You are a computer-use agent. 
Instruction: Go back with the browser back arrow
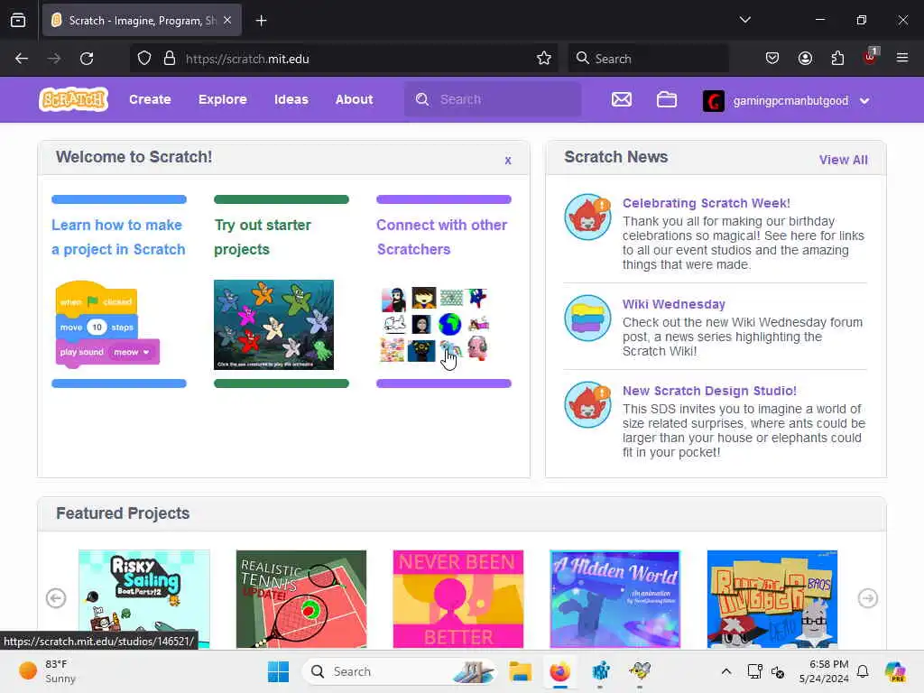tap(22, 59)
